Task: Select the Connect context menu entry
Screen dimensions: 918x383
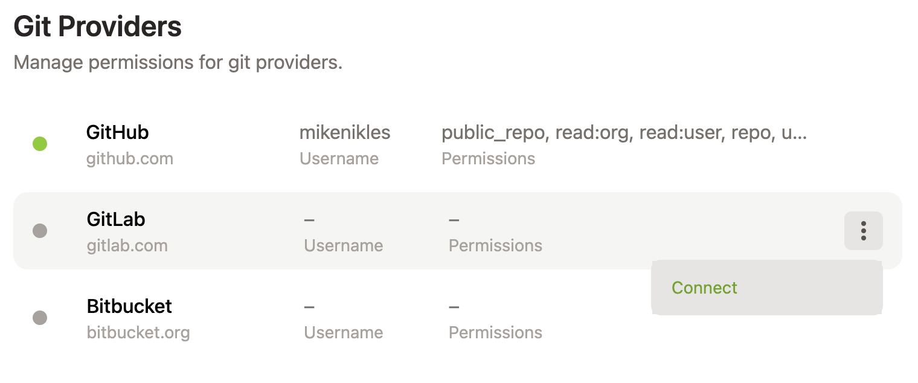Action: 704,288
